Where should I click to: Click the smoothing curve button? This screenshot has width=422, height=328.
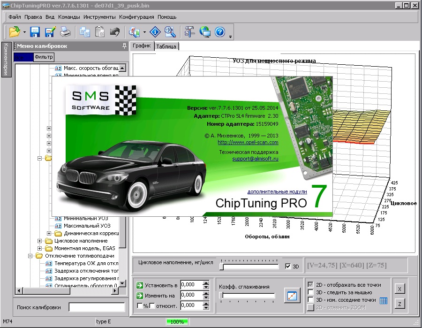click(292, 295)
